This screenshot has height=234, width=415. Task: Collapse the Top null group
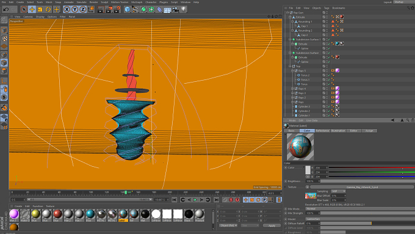(290, 66)
